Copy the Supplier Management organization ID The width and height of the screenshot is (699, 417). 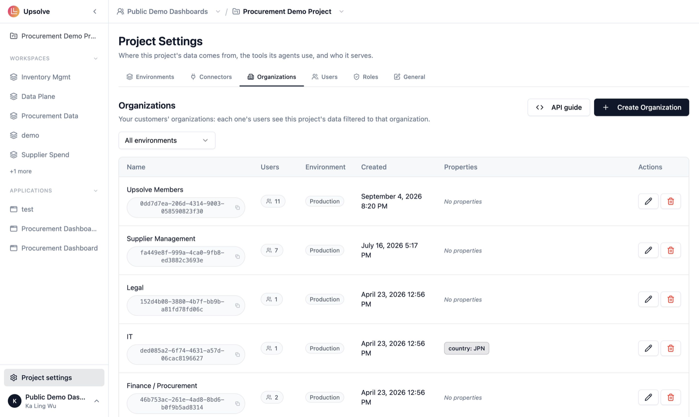tap(238, 257)
